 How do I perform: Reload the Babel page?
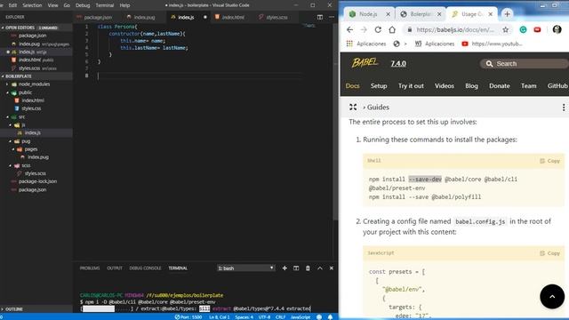[378, 29]
